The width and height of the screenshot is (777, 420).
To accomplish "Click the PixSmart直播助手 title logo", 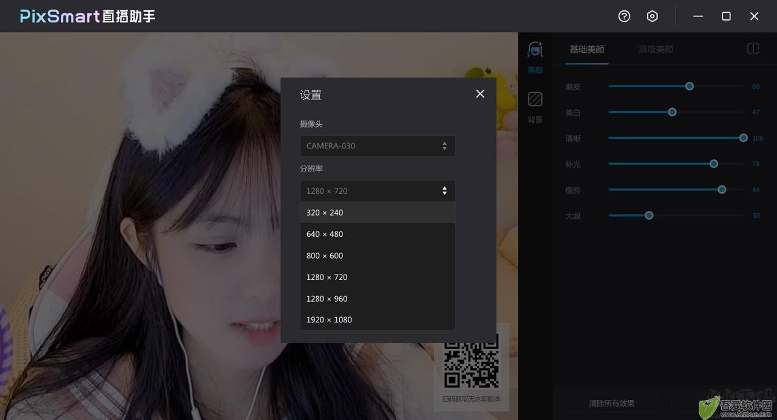I will [x=87, y=16].
